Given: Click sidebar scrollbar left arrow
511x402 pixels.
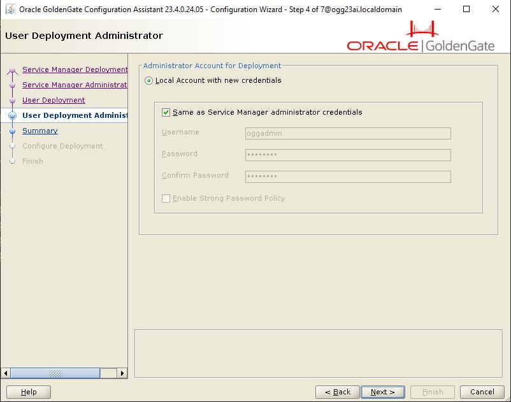Looking at the screenshot, I should tap(6, 373).
